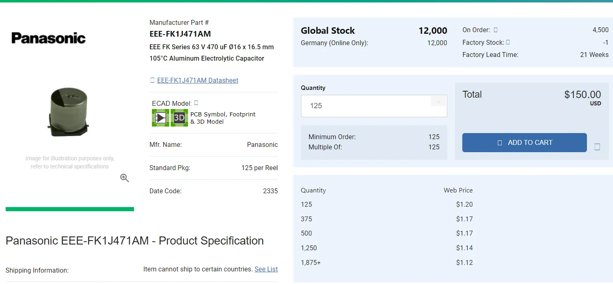The image size is (613, 284).
Task: Click the Global Stock heading
Action: point(327,31)
